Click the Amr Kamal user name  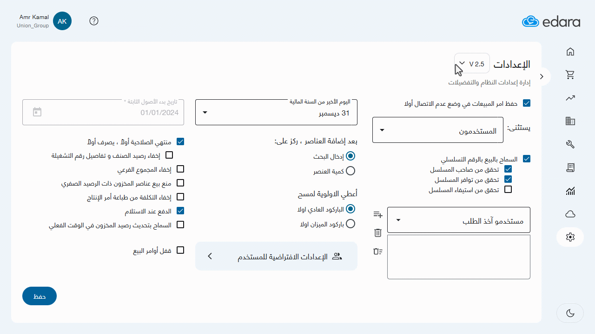[34, 17]
